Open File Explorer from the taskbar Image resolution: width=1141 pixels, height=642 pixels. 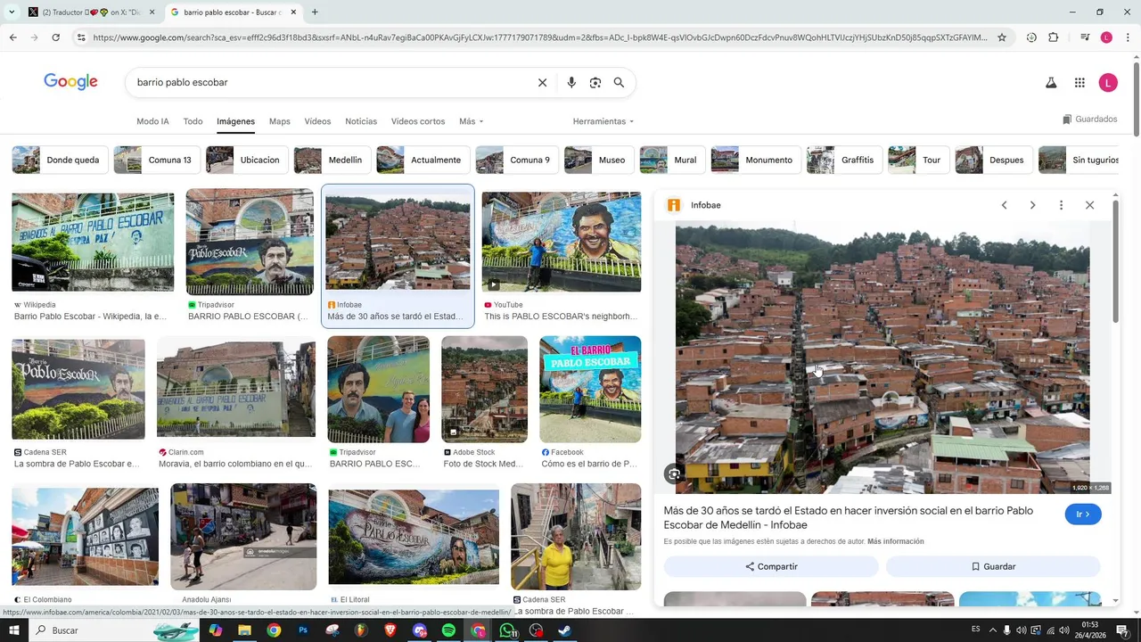coord(244,630)
